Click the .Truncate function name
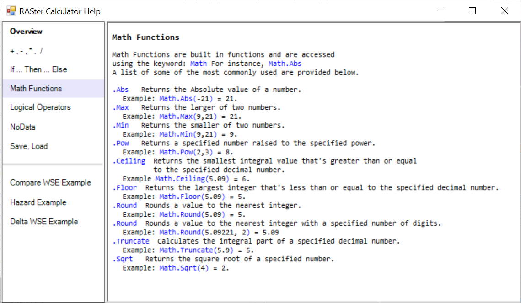This screenshot has height=303, width=521. (x=131, y=241)
